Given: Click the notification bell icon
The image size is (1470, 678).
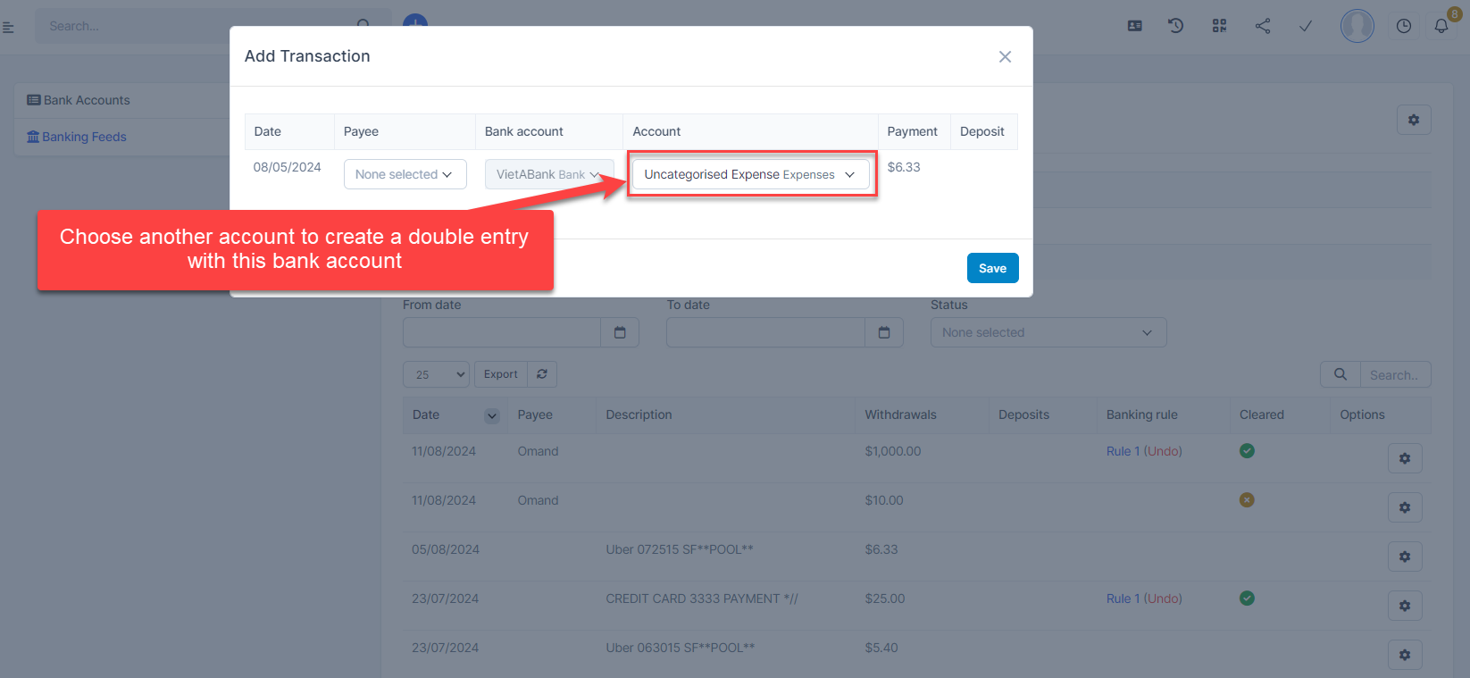Looking at the screenshot, I should pos(1441,26).
